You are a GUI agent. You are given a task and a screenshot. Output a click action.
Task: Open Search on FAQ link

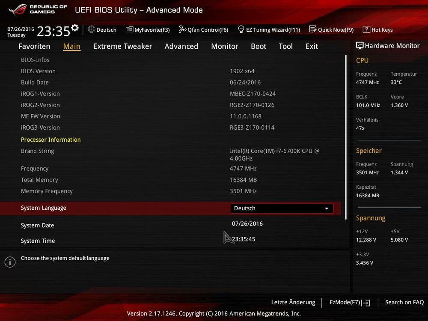coord(404,303)
